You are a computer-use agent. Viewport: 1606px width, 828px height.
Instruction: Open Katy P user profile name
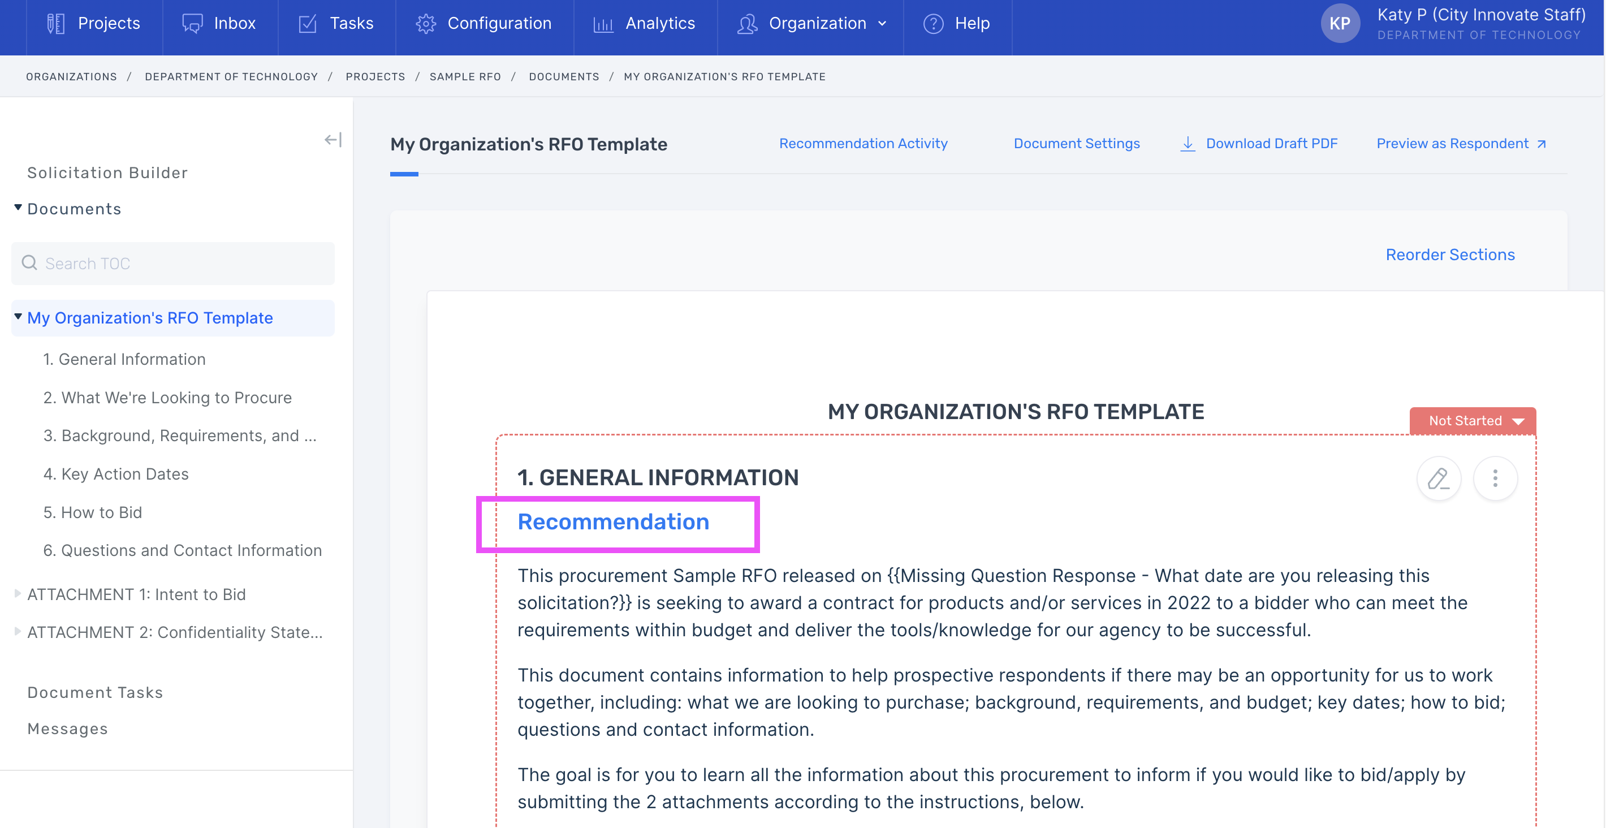tap(1482, 15)
